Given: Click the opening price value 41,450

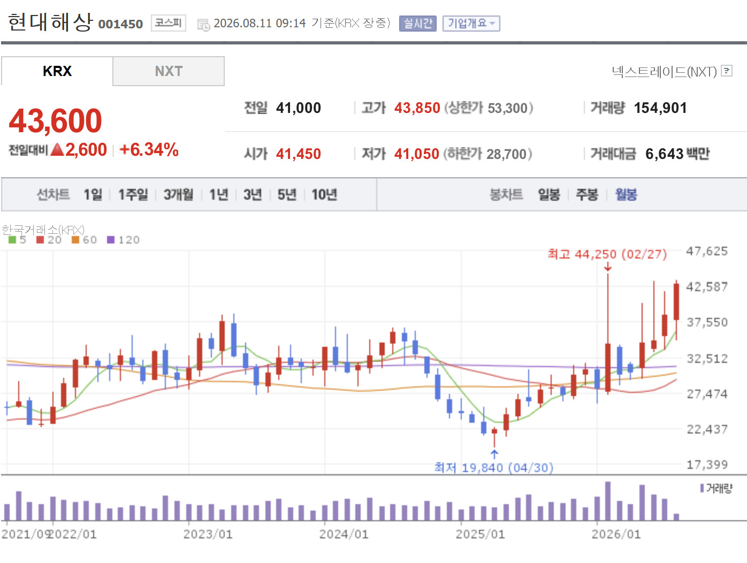Looking at the screenshot, I should click(x=299, y=154).
